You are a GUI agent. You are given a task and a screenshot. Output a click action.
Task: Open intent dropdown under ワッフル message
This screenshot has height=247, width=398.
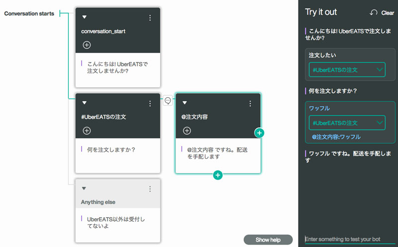click(347, 123)
